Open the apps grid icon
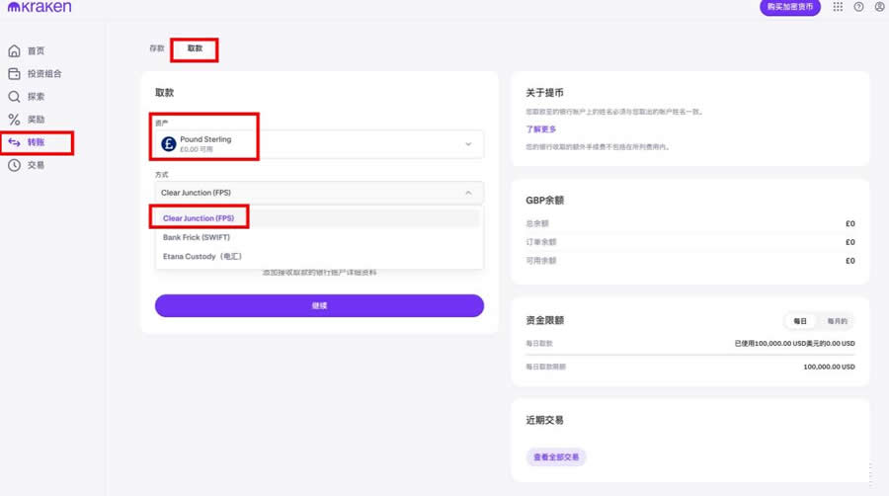Screen dimensions: 889x496 pos(838,7)
